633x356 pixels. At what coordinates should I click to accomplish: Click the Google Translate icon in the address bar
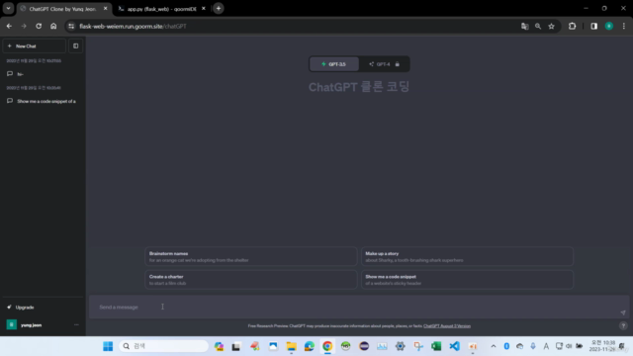coord(524,27)
